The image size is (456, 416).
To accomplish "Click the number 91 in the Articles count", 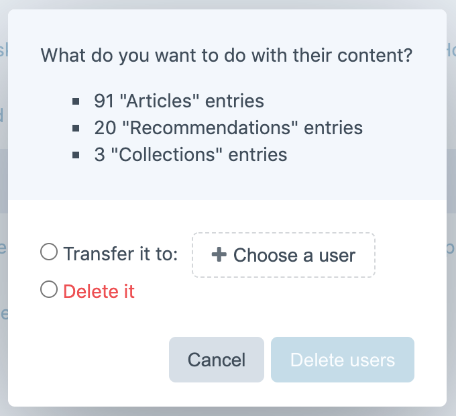I will (x=105, y=101).
